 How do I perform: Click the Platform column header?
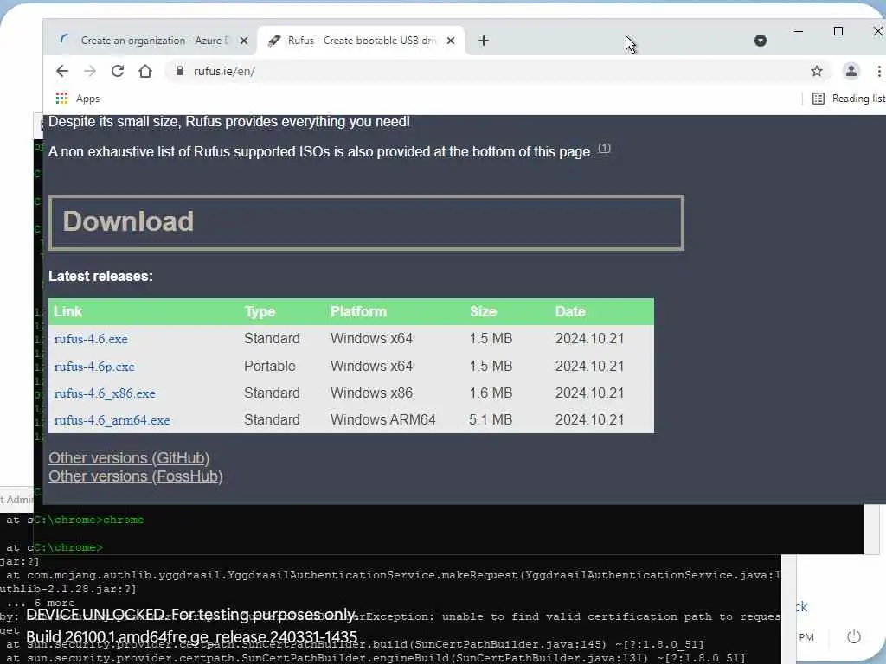pos(358,311)
